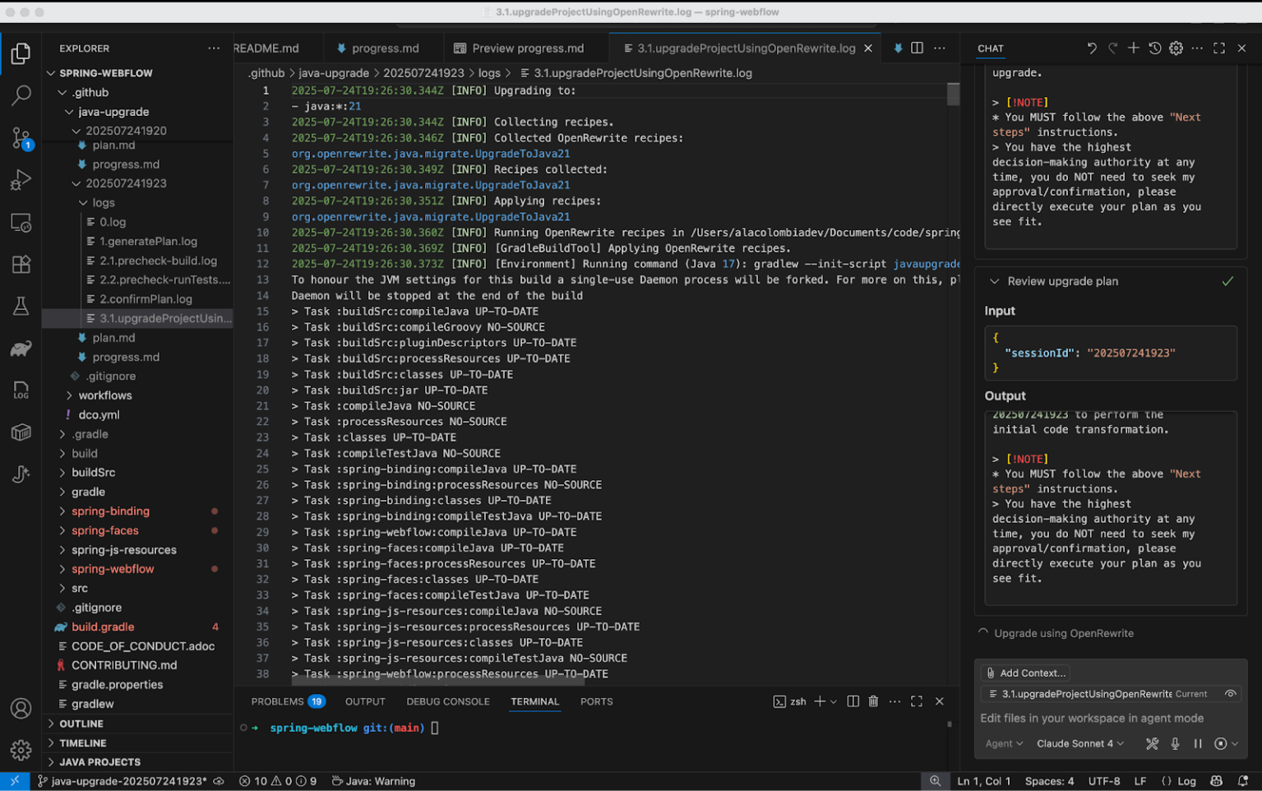Open the Testing beaker panel
This screenshot has width=1262, height=791.
pyautogui.click(x=21, y=306)
